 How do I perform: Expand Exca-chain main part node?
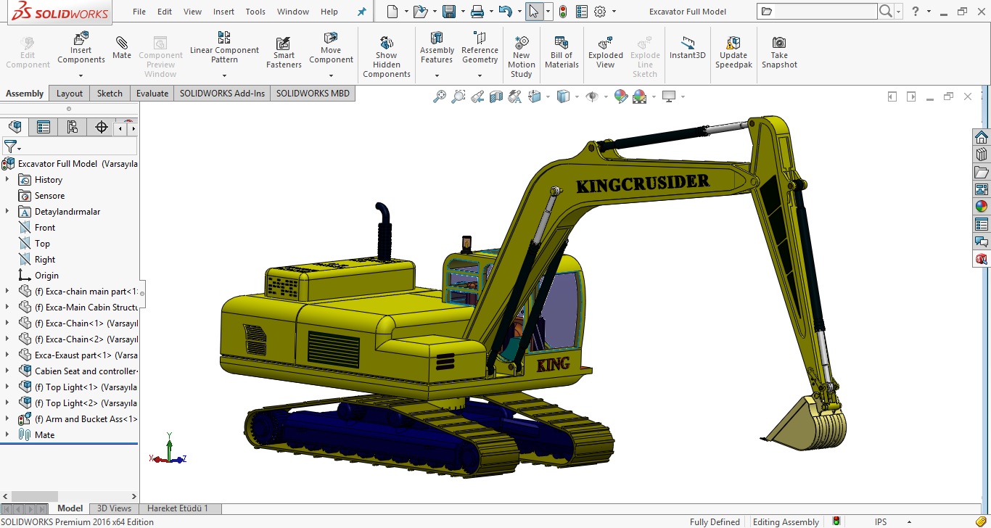click(x=7, y=291)
